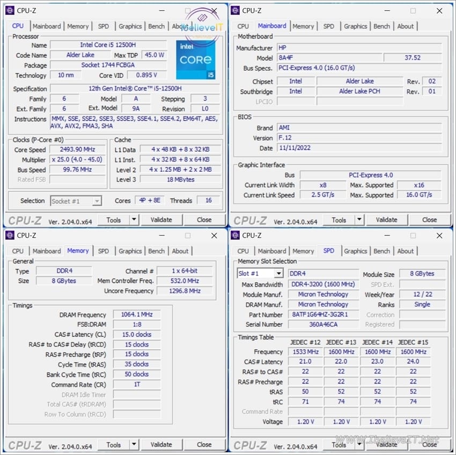Click Validate button in the CPU window

click(x=161, y=220)
